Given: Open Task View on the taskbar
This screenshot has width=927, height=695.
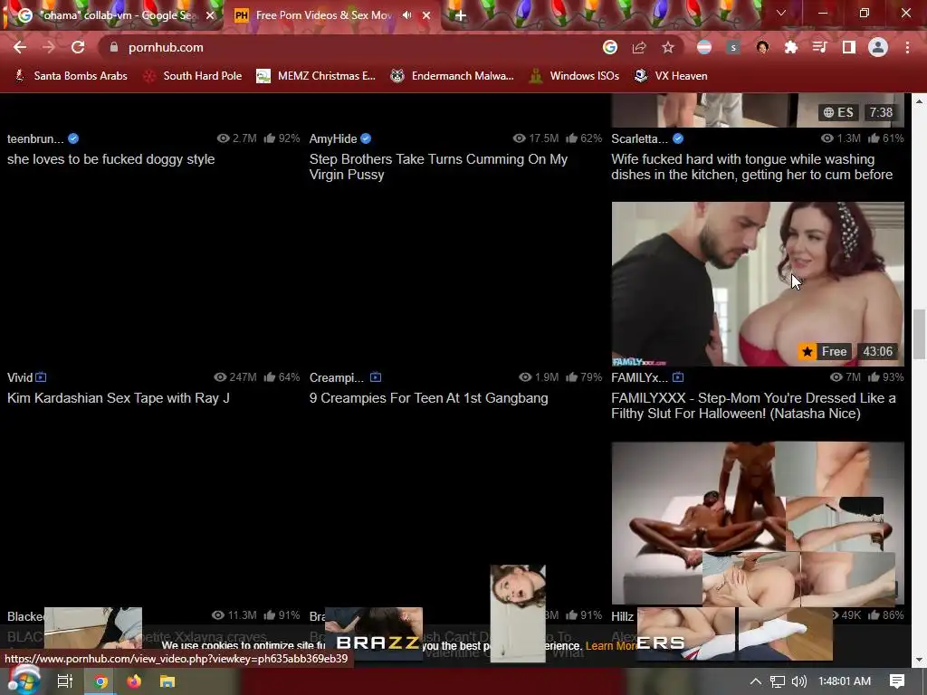Looking at the screenshot, I should pos(64,681).
